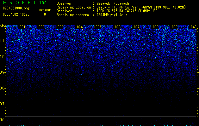The image size is (199, 126).
Task: Click the A504HB(yagi 4el) antenna text
Action: tap(112, 15)
